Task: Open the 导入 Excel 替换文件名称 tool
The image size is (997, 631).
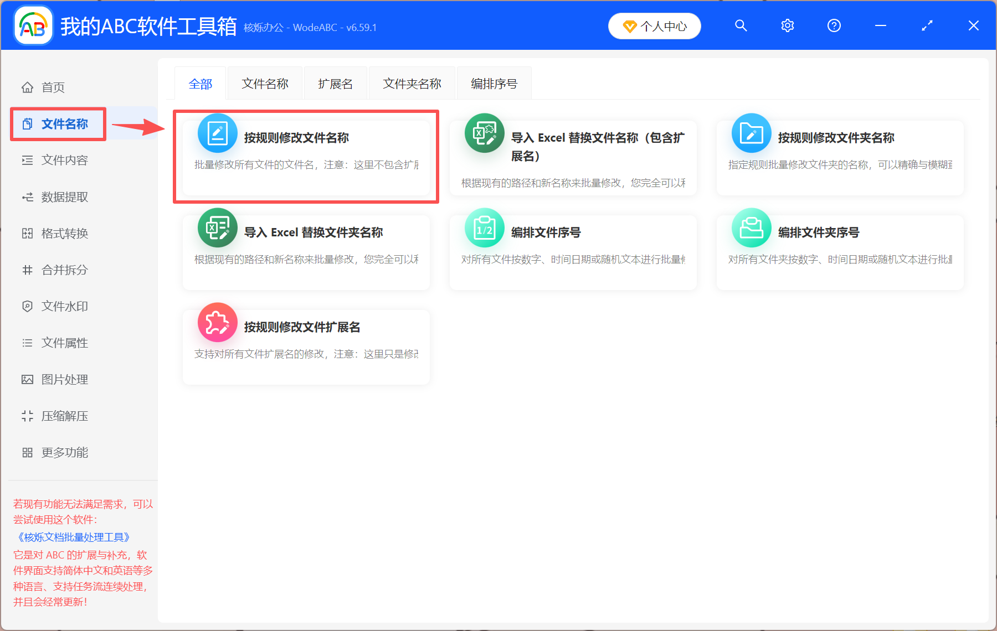Action: click(573, 157)
